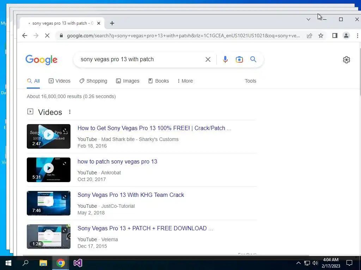This screenshot has width=361, height=270.
Task: Click the Videos section heading
Action: (50, 112)
